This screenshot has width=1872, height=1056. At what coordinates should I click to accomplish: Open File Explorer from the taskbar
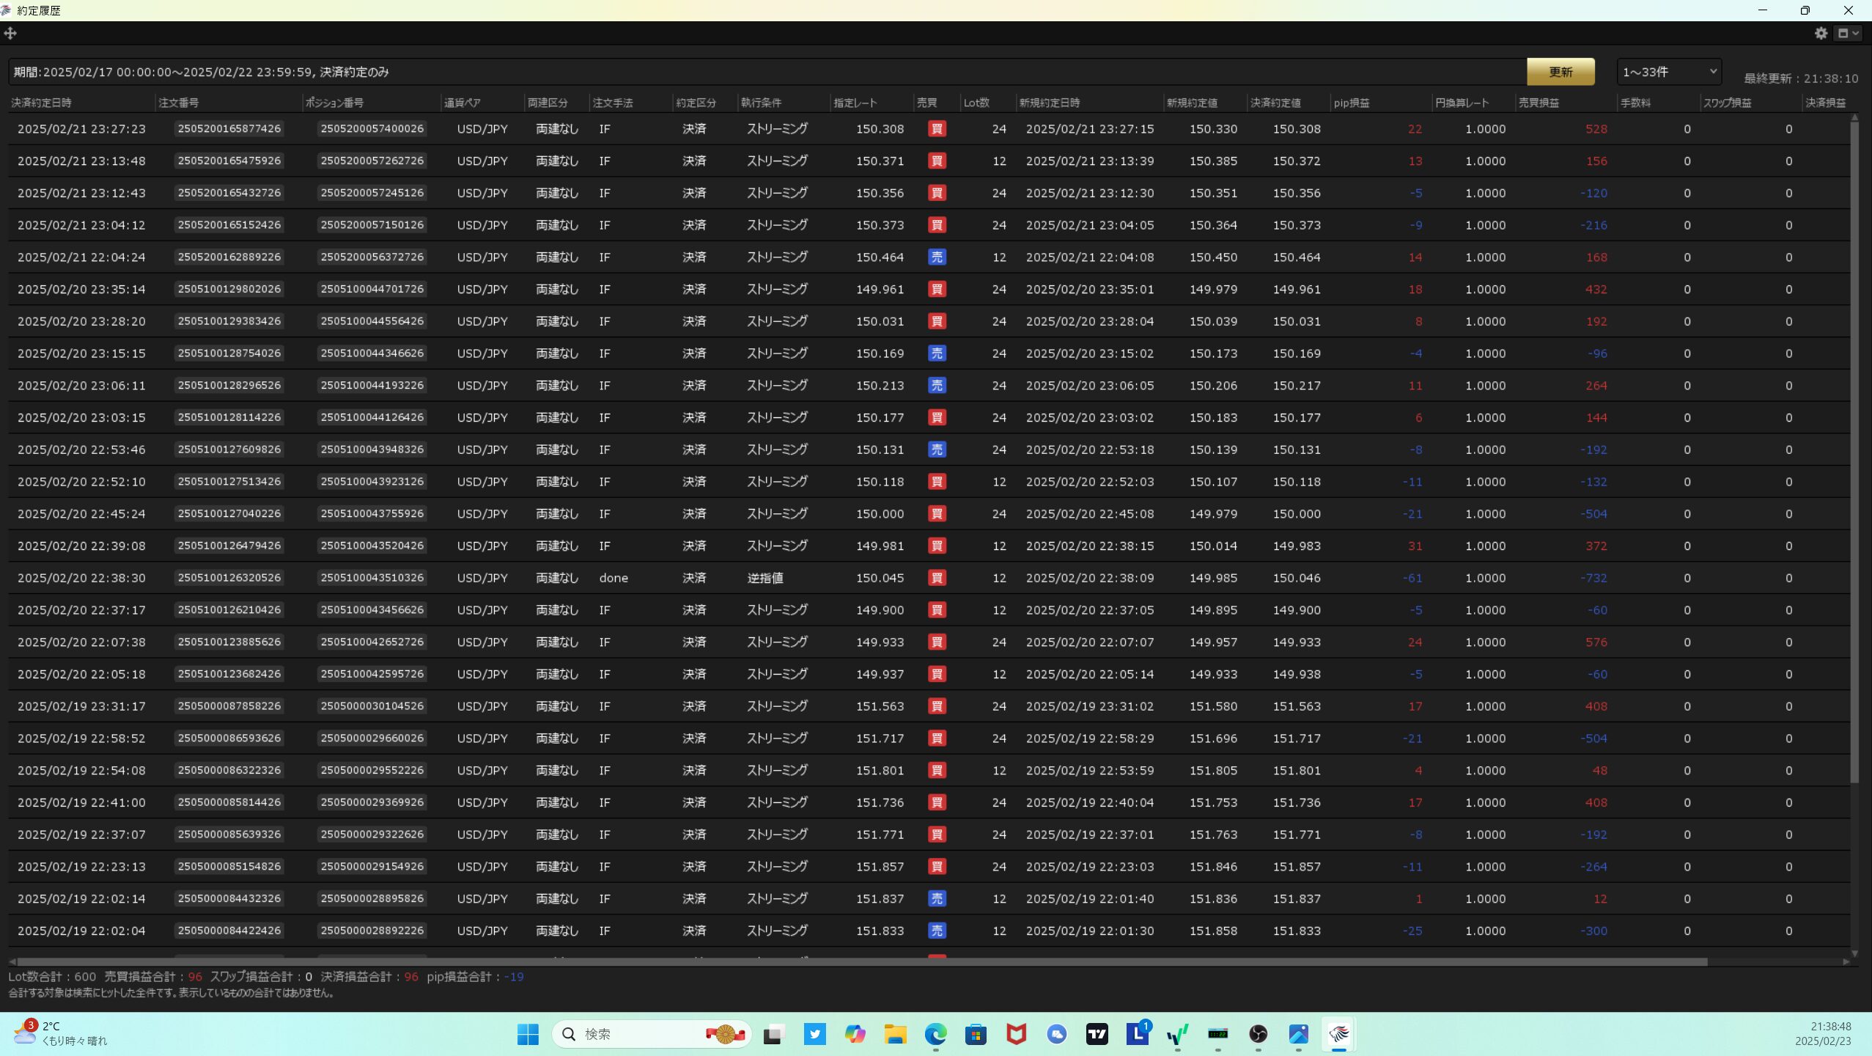(x=895, y=1034)
